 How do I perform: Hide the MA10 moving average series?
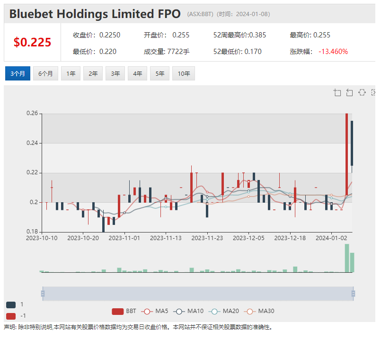188,311
